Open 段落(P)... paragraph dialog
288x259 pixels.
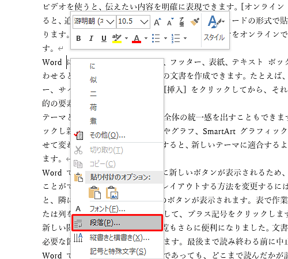coord(117,223)
